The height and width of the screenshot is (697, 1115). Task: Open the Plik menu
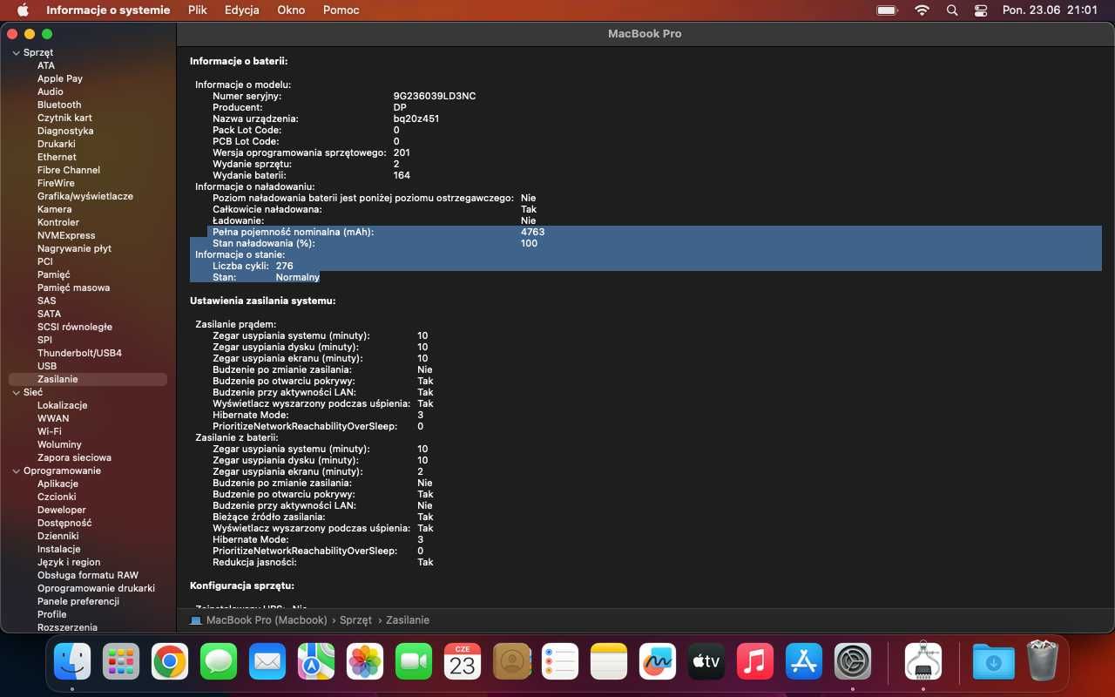(197, 10)
